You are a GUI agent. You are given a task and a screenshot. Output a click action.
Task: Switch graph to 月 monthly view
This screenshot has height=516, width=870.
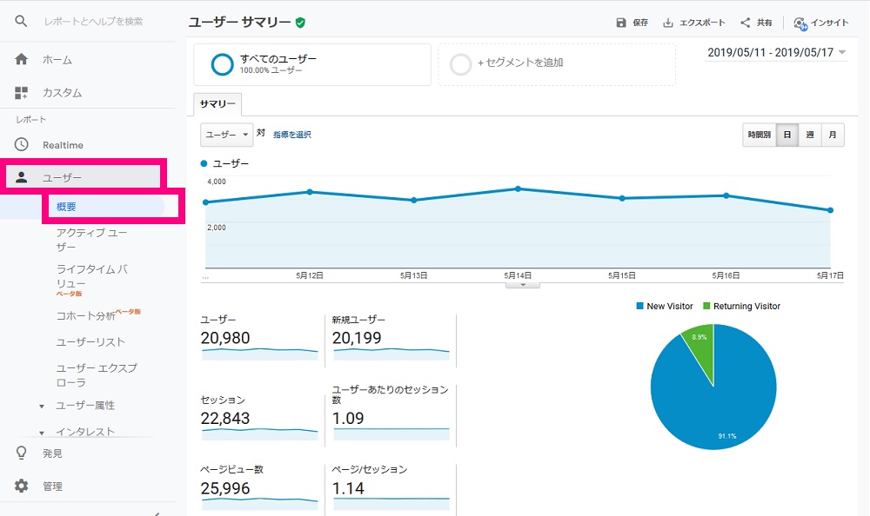click(x=833, y=135)
